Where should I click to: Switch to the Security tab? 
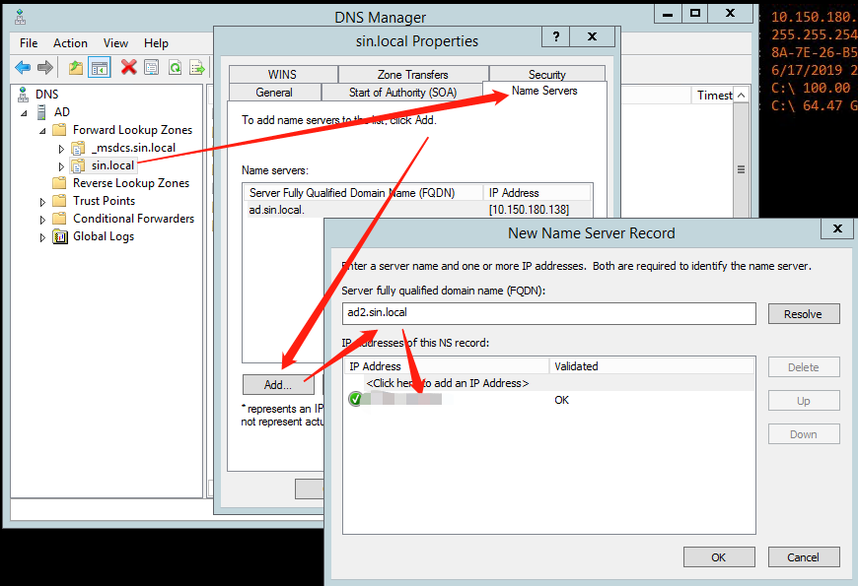(x=547, y=74)
